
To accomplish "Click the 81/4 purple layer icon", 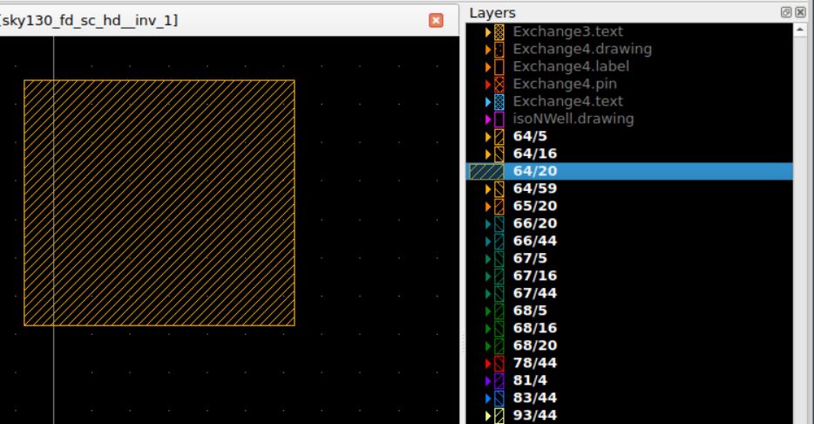I will click(499, 380).
